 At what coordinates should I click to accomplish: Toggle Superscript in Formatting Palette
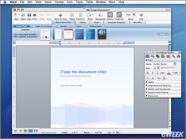pyautogui.click(x=148, y=78)
